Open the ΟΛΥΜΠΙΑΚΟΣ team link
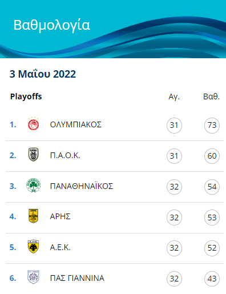 76,124
